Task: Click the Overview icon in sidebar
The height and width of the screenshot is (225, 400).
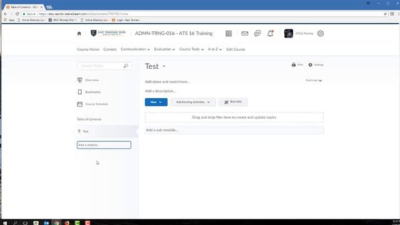Action: point(80,80)
